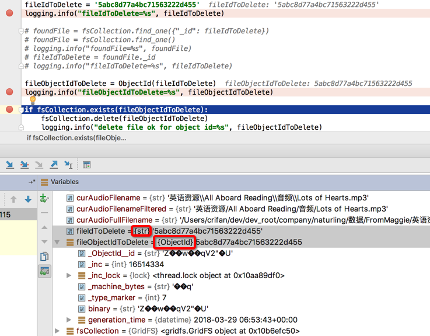Screen dimensions: 430x336
Task: Click the remove watch minus icon
Action: coord(44,213)
